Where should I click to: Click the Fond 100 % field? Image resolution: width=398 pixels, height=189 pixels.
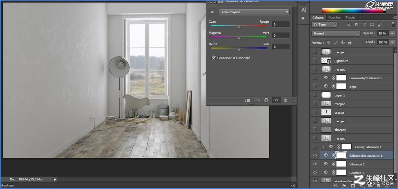pos(383,42)
